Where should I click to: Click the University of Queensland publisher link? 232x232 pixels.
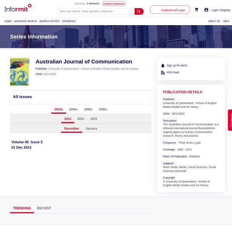coord(93,68)
